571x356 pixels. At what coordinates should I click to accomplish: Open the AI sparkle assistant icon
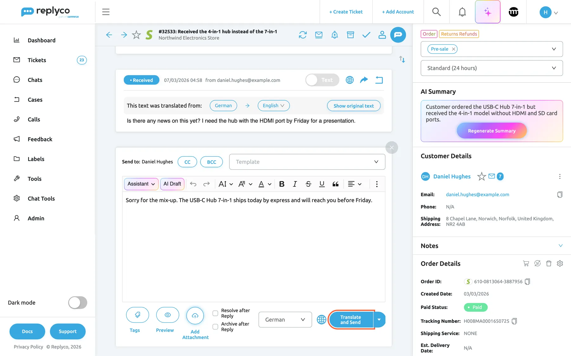(x=488, y=12)
